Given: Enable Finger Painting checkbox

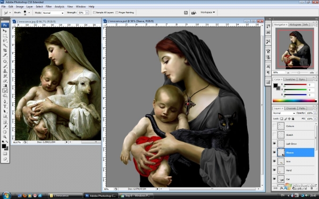Looking at the screenshot, I should tap(117, 13).
